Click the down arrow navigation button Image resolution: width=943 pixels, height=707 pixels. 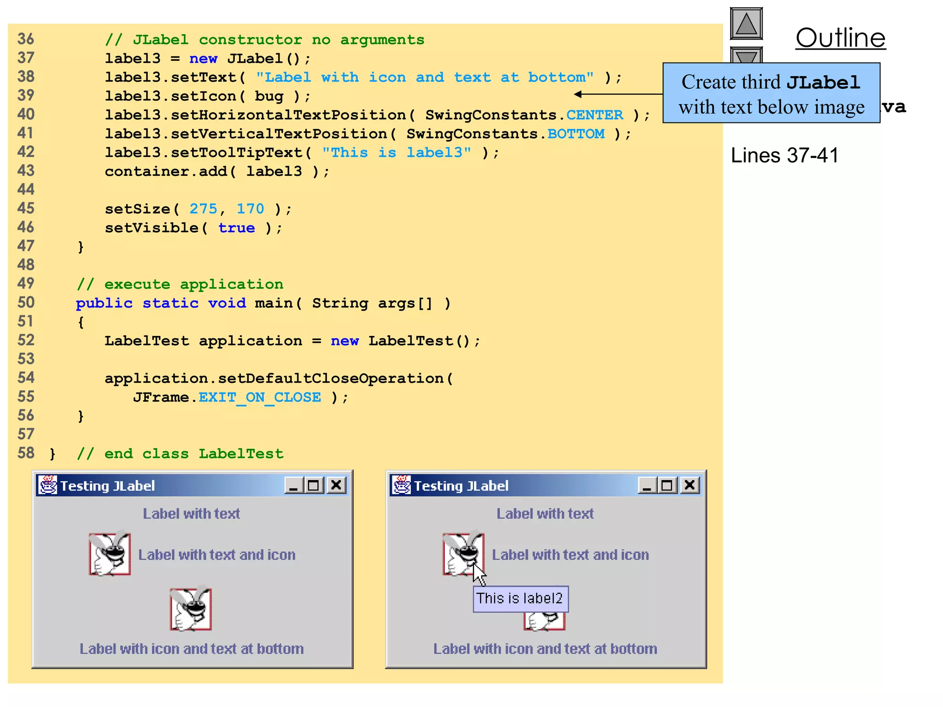tap(746, 56)
